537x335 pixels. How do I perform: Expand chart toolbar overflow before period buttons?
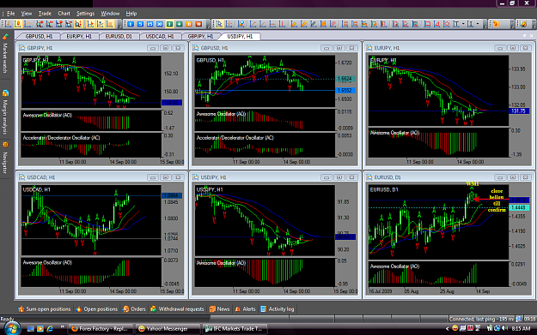(x=119, y=25)
